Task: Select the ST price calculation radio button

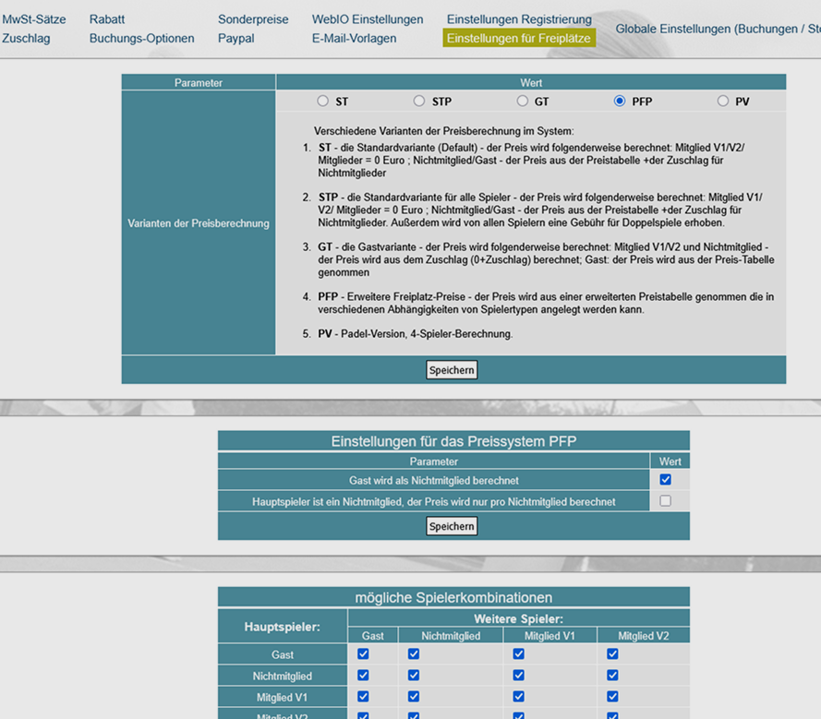Action: point(322,102)
